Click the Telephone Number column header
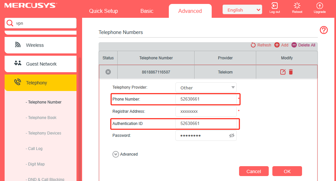 pos(156,58)
